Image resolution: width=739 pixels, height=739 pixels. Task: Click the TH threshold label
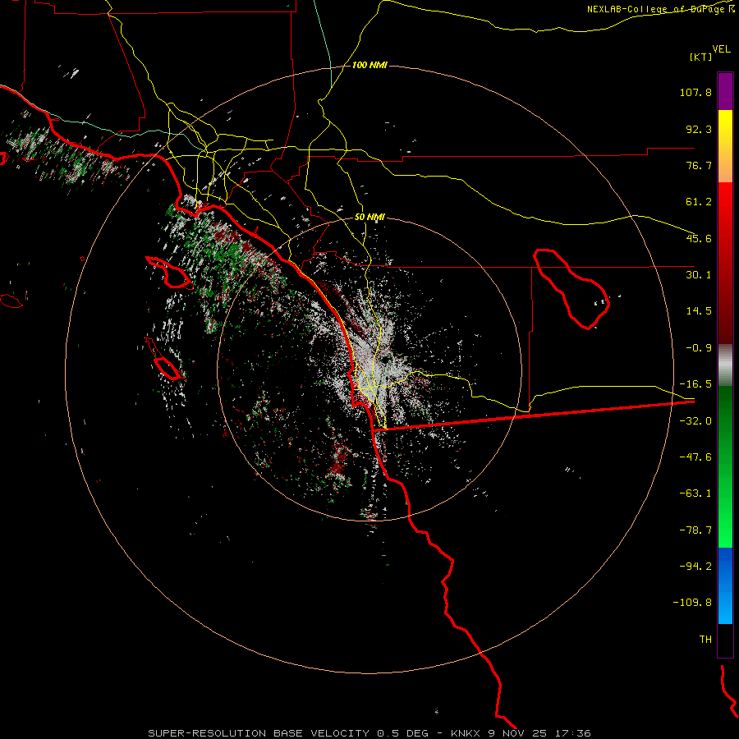click(x=705, y=640)
